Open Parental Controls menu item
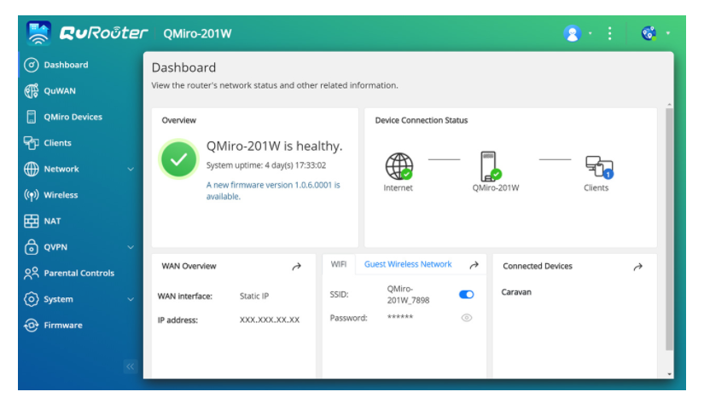 coord(79,274)
